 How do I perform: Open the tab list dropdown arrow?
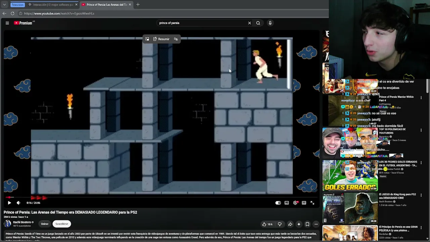(4, 5)
